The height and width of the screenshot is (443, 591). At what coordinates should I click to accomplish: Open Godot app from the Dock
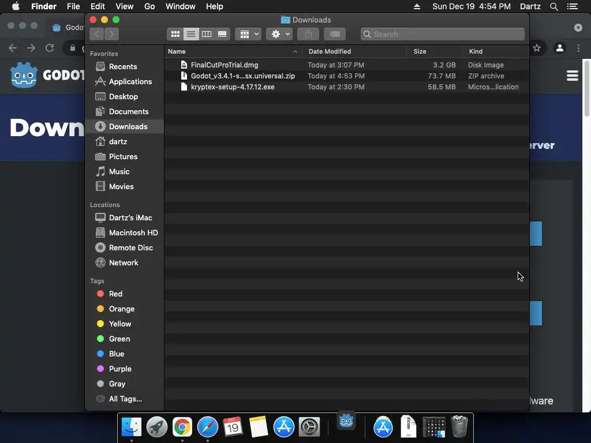(x=346, y=421)
